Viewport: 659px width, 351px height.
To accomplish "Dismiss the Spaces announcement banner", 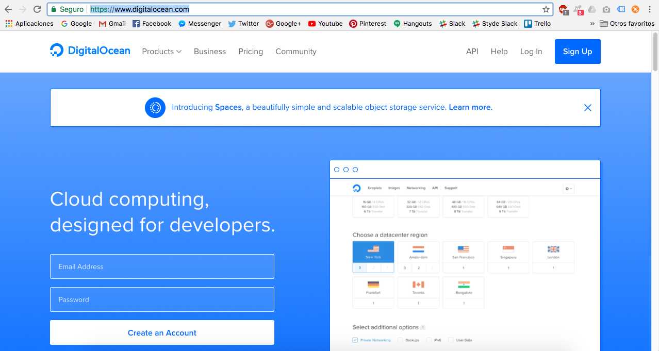I will pyautogui.click(x=588, y=108).
